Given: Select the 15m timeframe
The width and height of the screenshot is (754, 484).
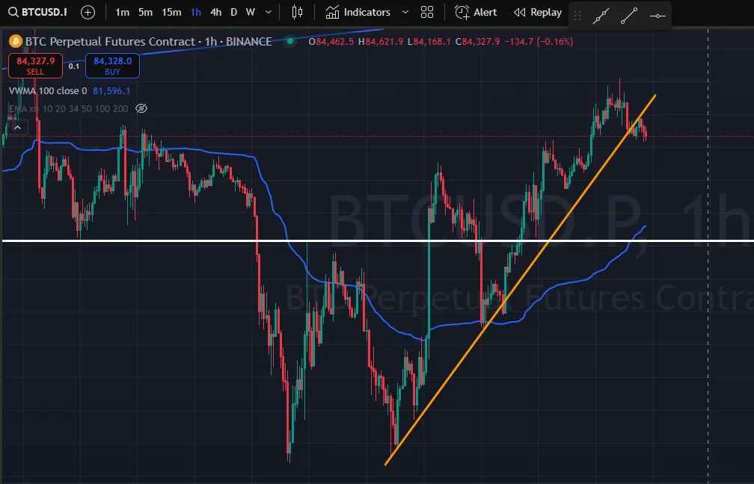Looking at the screenshot, I should [171, 12].
